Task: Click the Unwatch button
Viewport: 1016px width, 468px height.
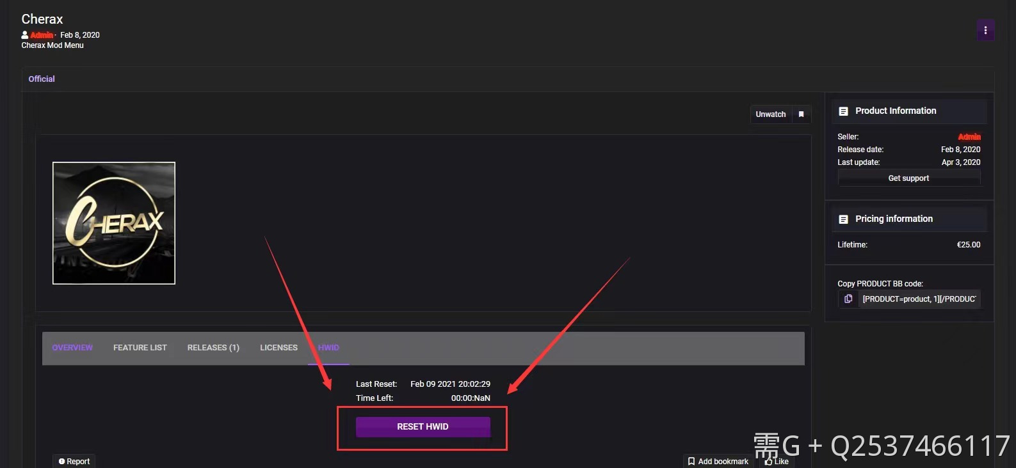Action: click(x=771, y=114)
